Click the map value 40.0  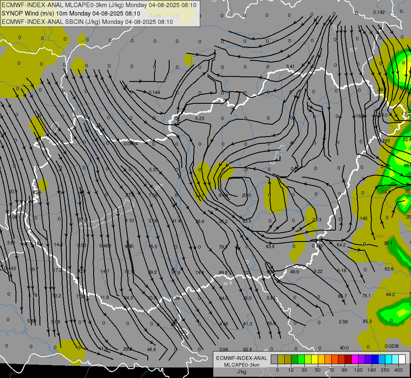click(x=344, y=348)
